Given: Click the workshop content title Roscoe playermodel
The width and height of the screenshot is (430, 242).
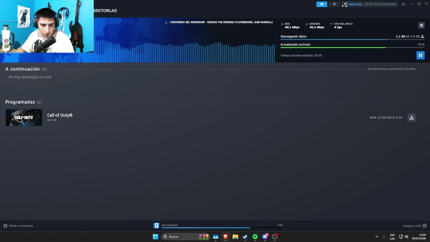Looking at the screenshot, I should (221, 22).
